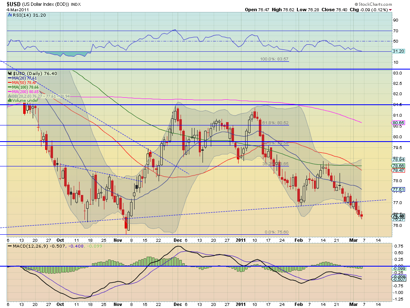Click the Nov label on price chart date axis
Screen dimensions: 410x308
tap(118, 240)
